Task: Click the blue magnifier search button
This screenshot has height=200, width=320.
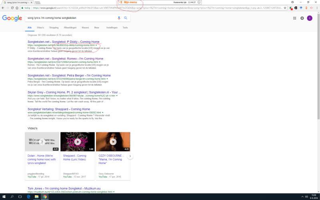Action: (126, 18)
